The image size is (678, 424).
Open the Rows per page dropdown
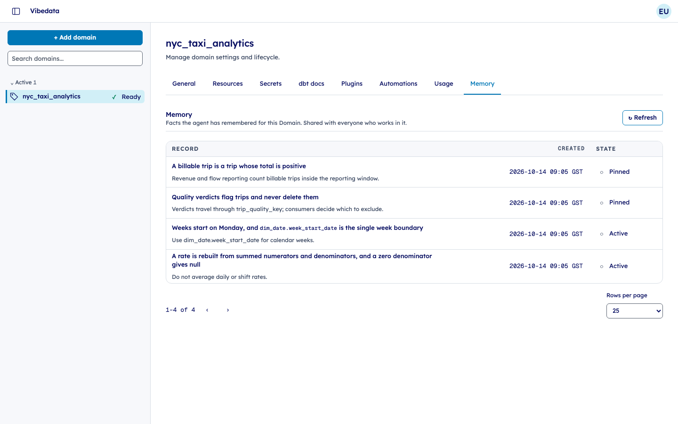pyautogui.click(x=634, y=311)
